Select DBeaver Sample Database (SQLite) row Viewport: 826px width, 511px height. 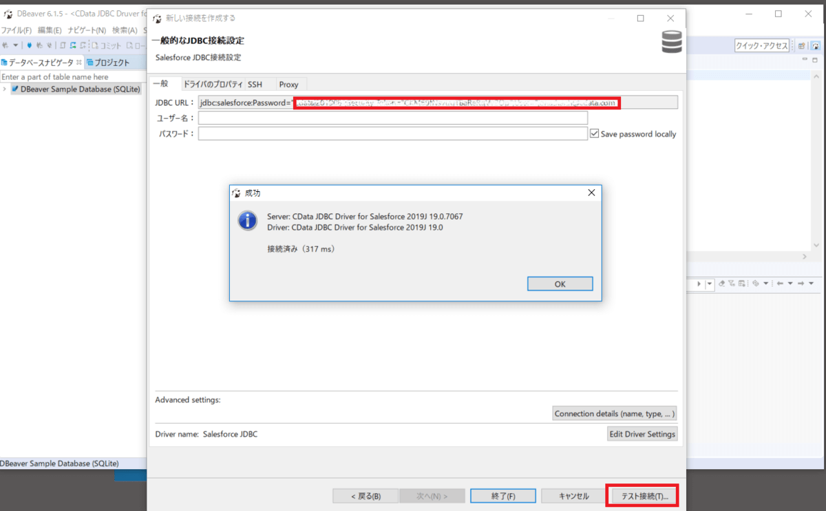tap(76, 89)
